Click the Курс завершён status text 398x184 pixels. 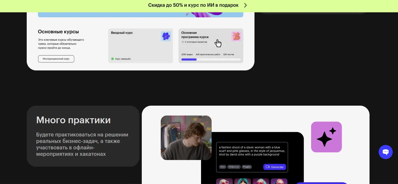pyautogui.click(x=123, y=59)
